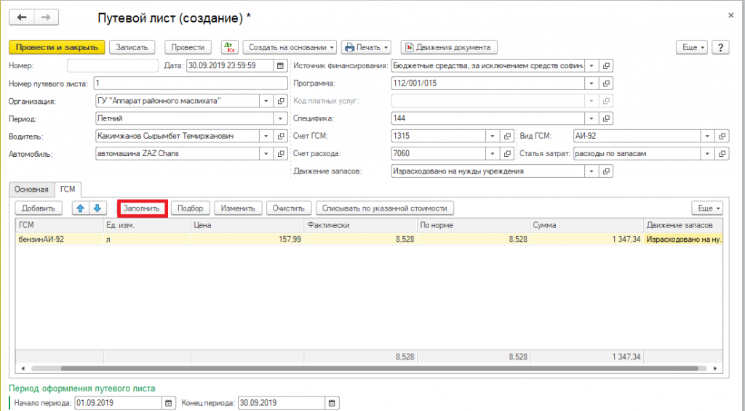Click the back navigation arrow
The image size is (745, 411).
pos(22,17)
